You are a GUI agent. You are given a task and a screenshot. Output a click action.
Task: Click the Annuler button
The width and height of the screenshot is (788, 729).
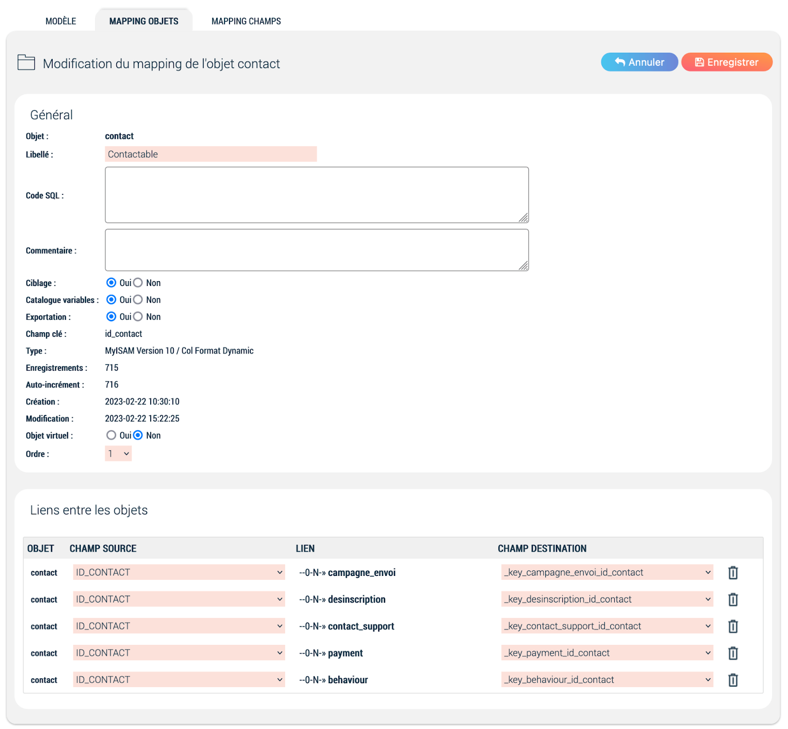639,62
